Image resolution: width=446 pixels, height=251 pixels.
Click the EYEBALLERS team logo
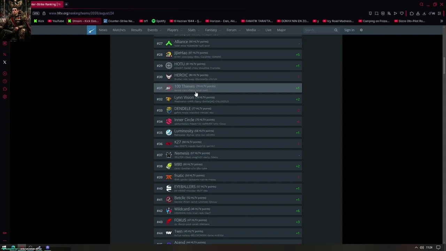coord(169,188)
